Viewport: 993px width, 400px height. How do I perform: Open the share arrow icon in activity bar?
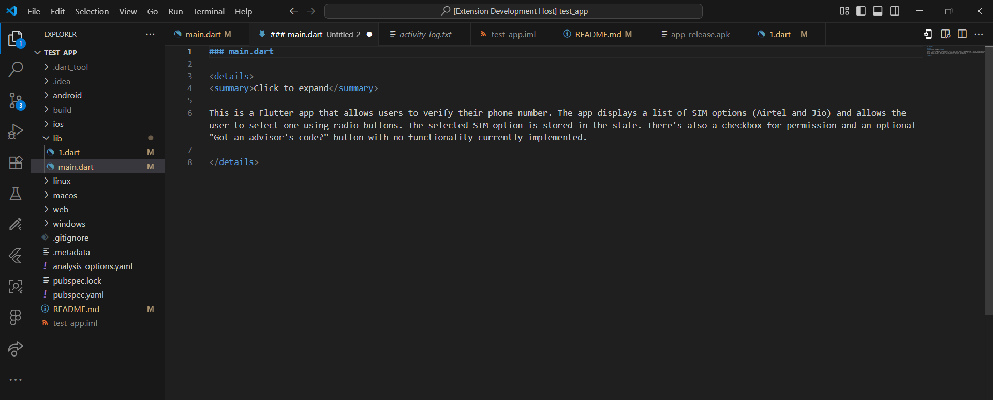(x=16, y=348)
